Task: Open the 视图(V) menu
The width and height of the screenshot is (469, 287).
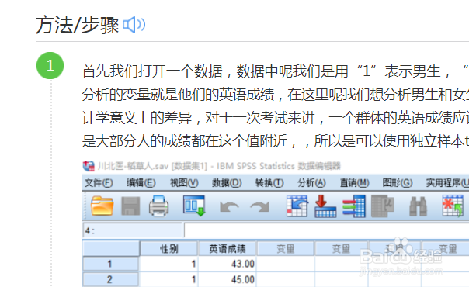Action: (184, 183)
